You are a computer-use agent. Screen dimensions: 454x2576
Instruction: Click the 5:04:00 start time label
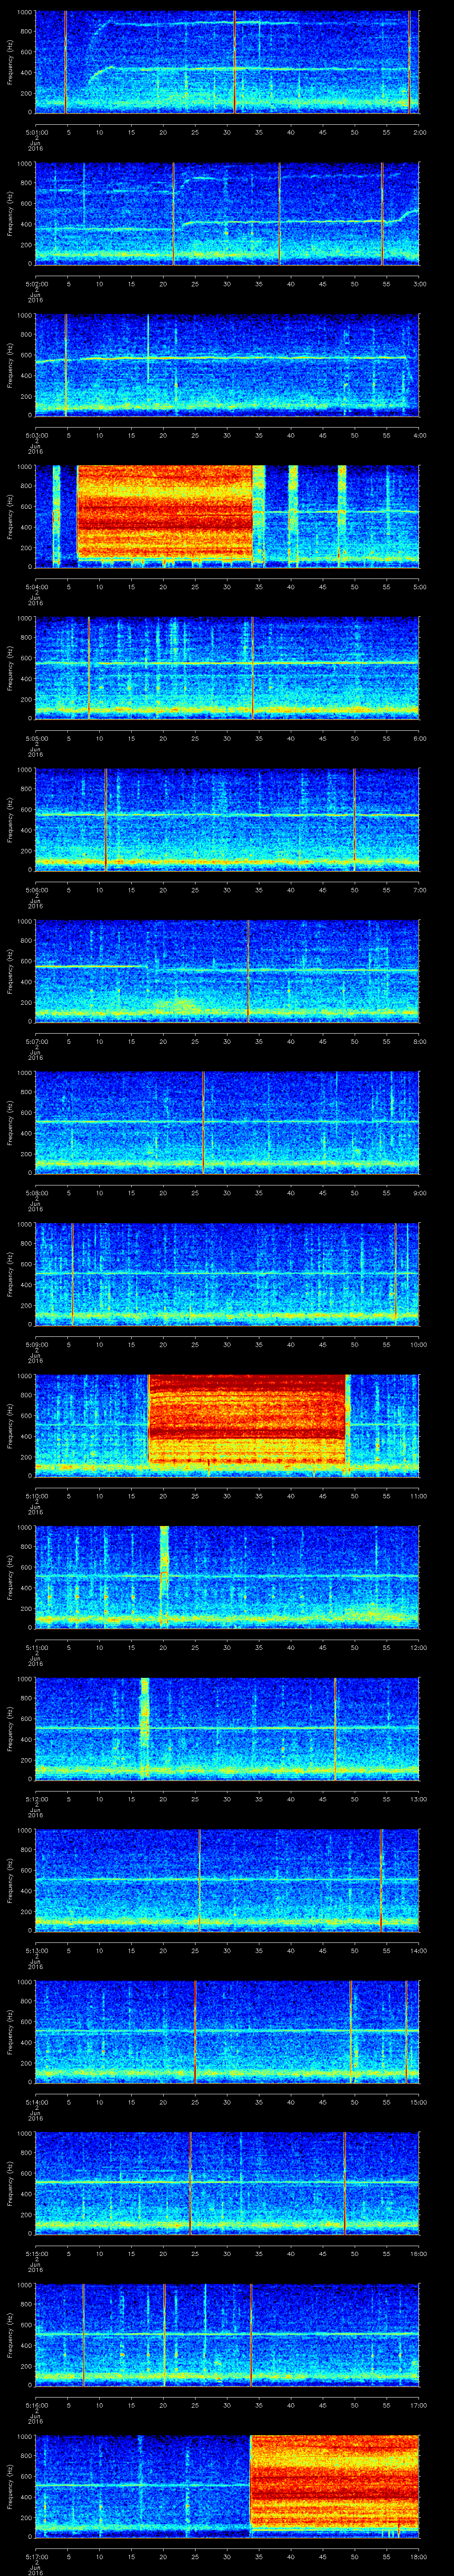click(37, 587)
